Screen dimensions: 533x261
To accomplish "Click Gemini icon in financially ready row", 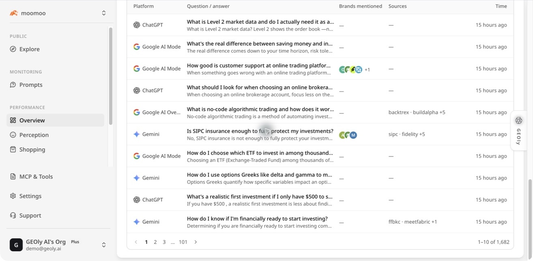I will 137,222.
